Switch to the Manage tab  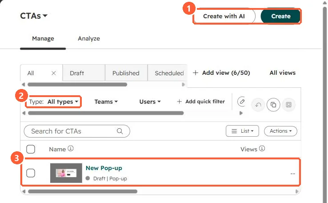coord(43,39)
